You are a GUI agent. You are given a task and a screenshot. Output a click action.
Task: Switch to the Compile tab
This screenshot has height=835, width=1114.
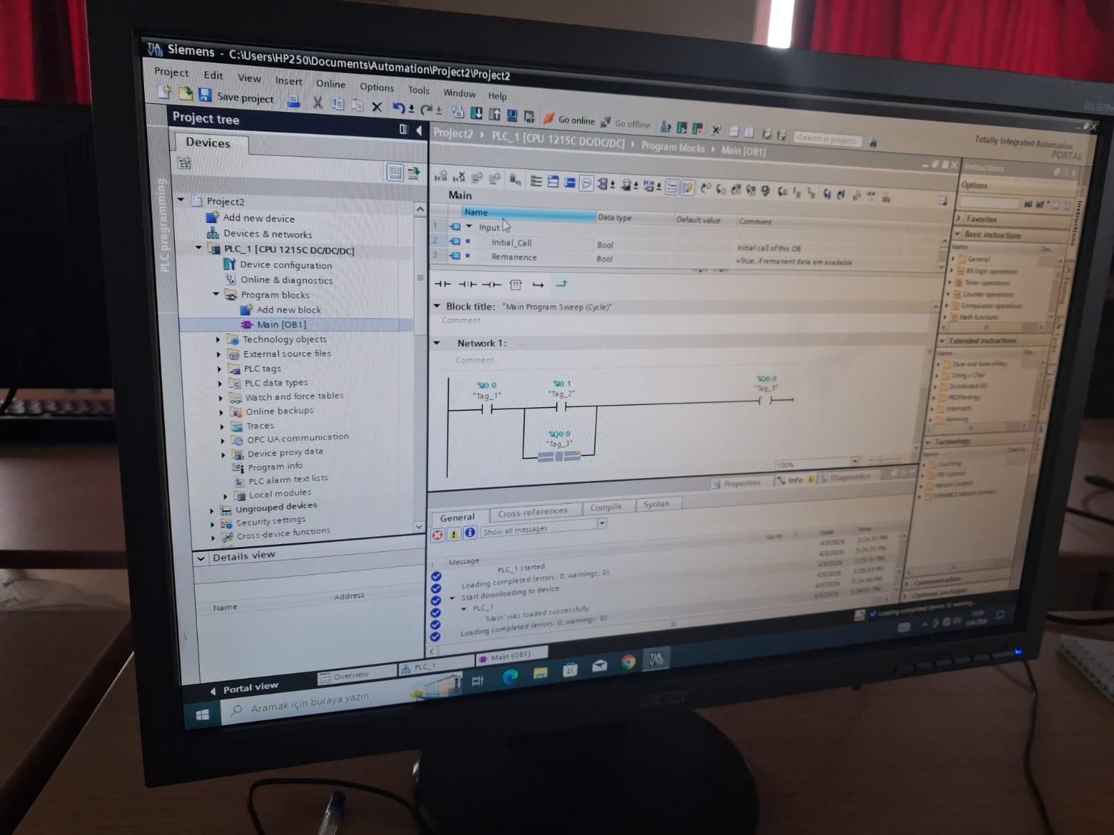tap(606, 507)
